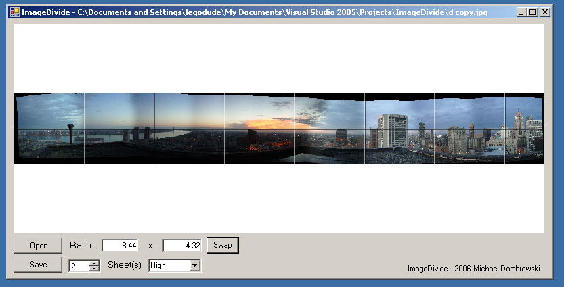Open the High quality dropdown
This screenshot has width=564, height=287.
tap(194, 265)
